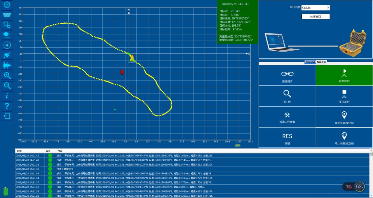The width and height of the screenshot is (373, 198).
Task: Click the 停止发射 stop transmit tile
Action: 344,96
